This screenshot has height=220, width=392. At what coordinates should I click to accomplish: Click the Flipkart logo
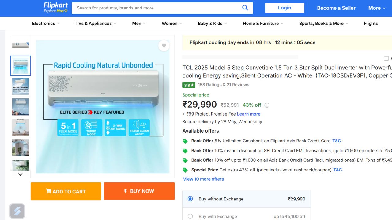[55, 5]
